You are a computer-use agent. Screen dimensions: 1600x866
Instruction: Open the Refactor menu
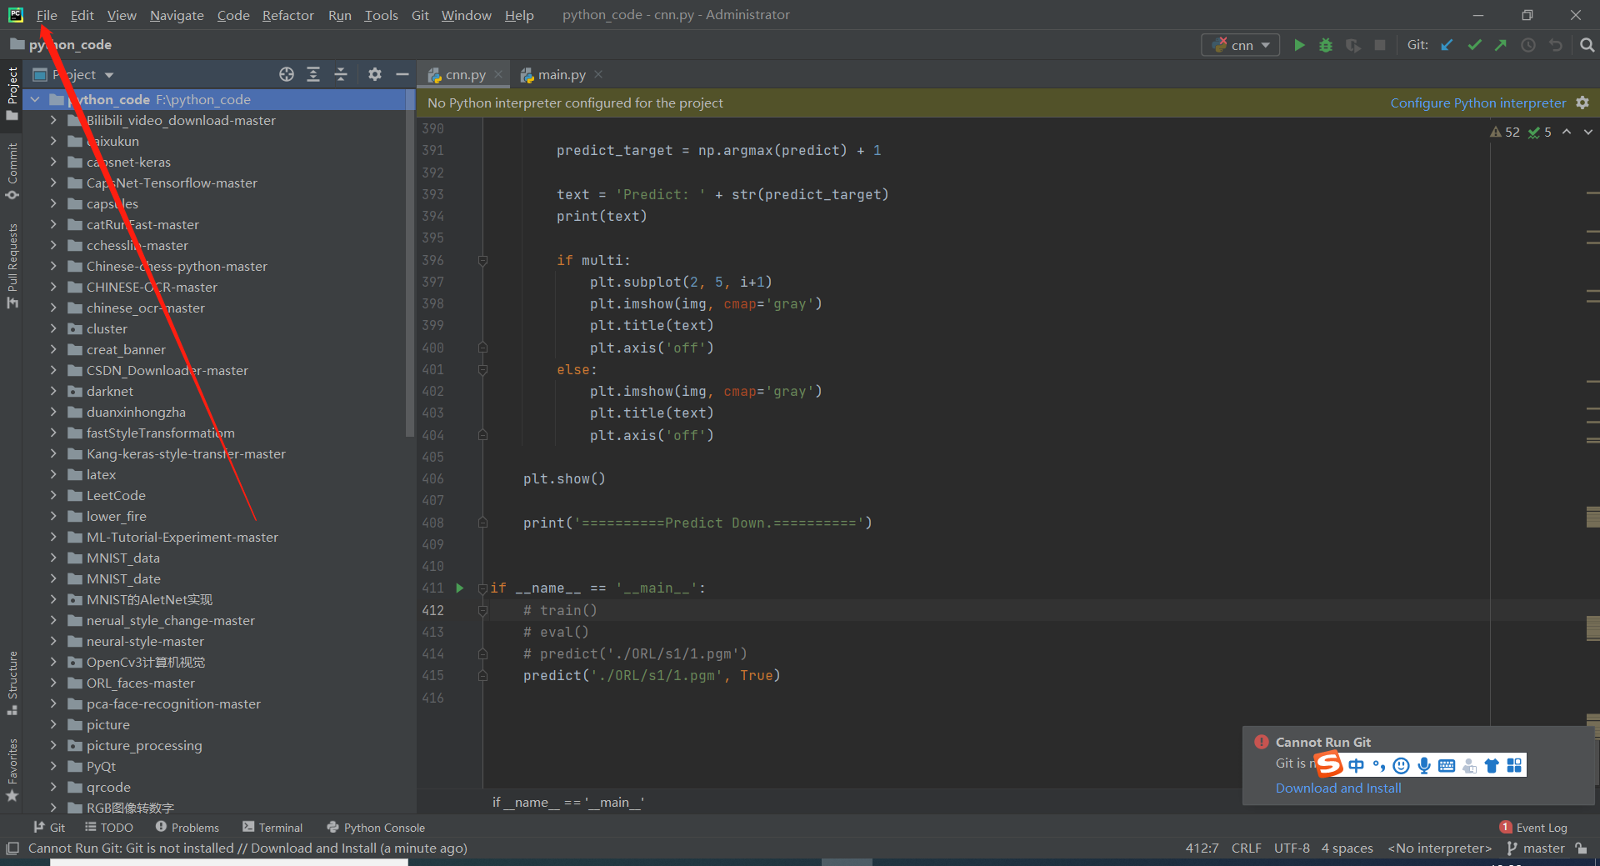(287, 15)
